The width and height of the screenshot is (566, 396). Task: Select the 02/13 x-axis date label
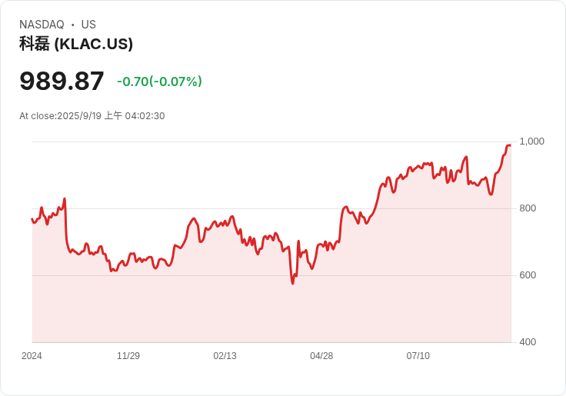coord(225,356)
